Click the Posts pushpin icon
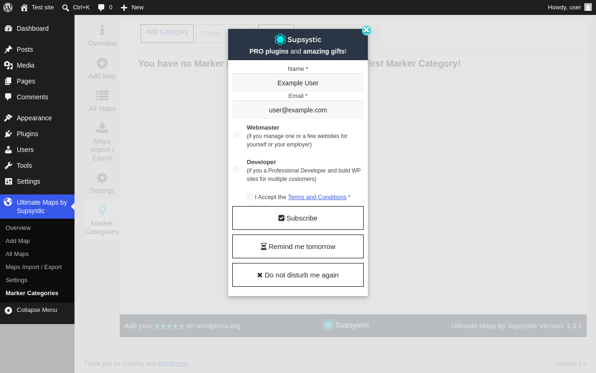Screen dimensions: 596x373 (8, 49)
